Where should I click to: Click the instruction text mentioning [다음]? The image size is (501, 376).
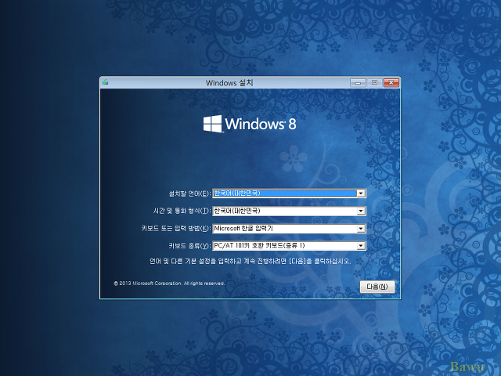point(250,261)
